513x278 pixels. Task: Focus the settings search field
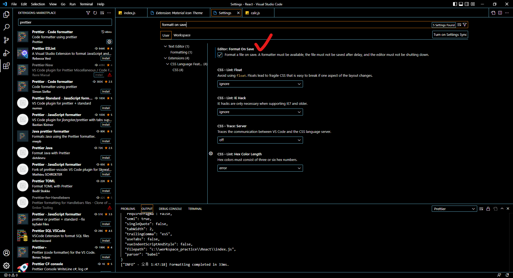point(296,25)
